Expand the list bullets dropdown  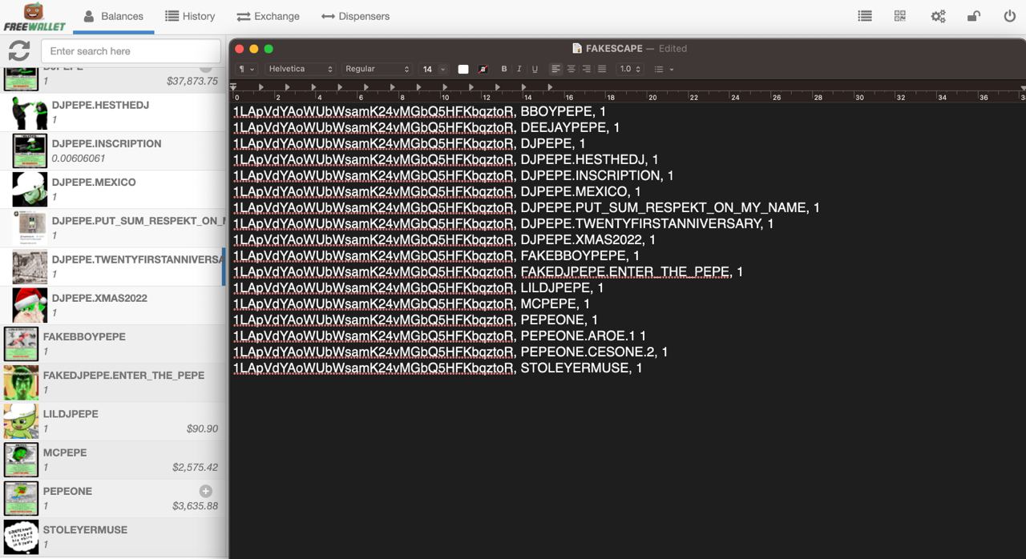[x=663, y=70]
